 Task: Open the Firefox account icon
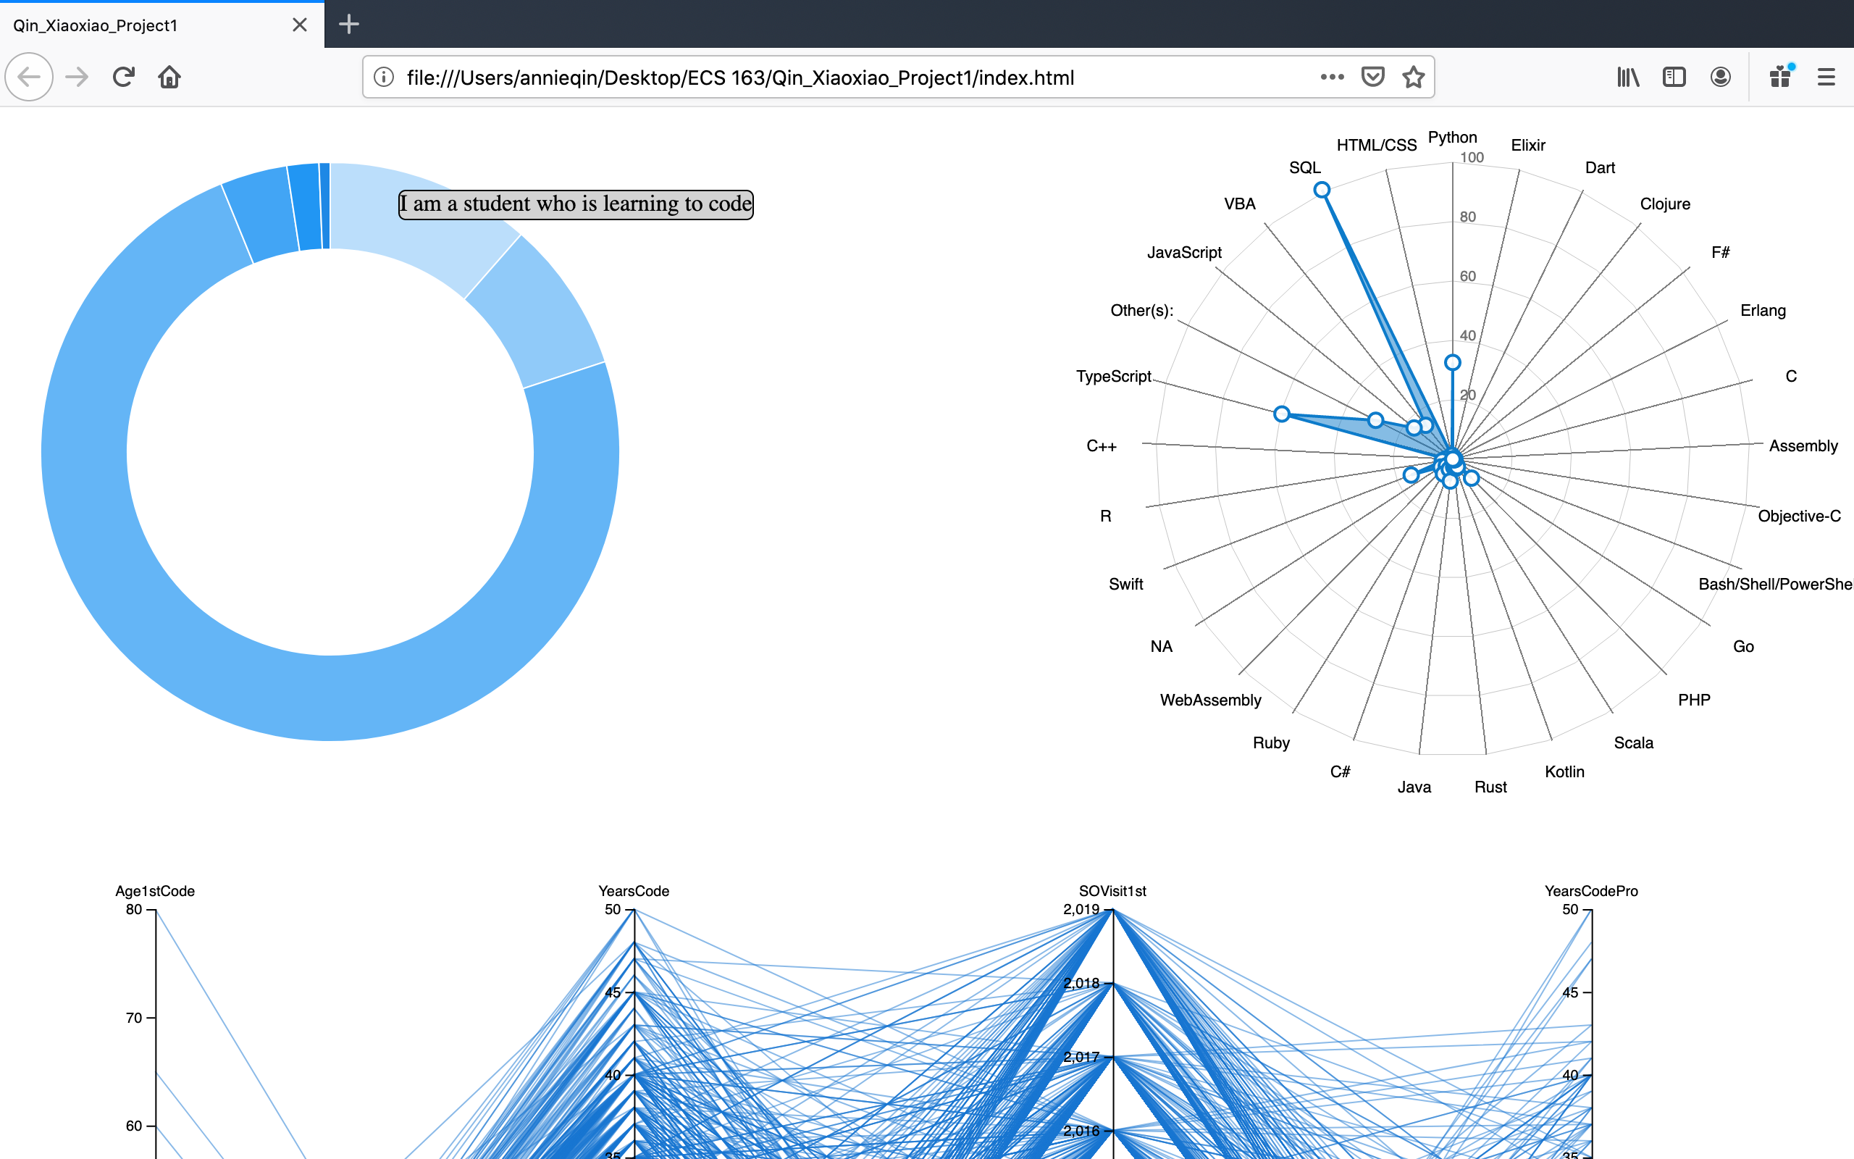click(1720, 77)
